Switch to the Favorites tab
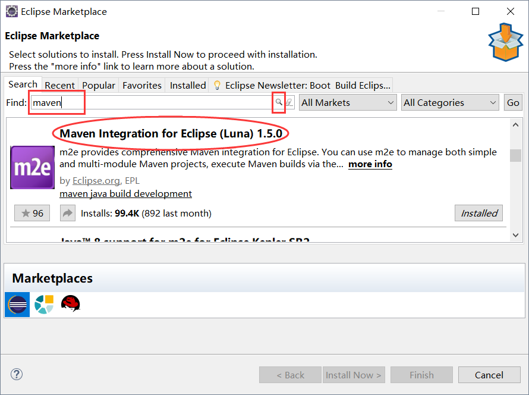This screenshot has width=529, height=395. click(x=142, y=86)
